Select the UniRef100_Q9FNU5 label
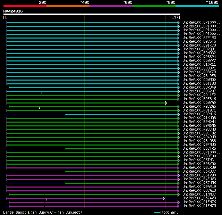 [199, 145]
